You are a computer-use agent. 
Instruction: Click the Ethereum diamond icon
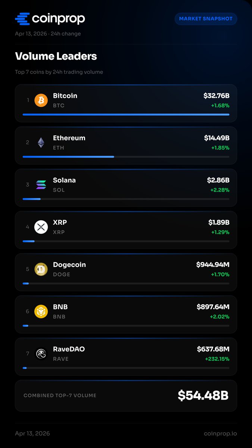point(41,143)
